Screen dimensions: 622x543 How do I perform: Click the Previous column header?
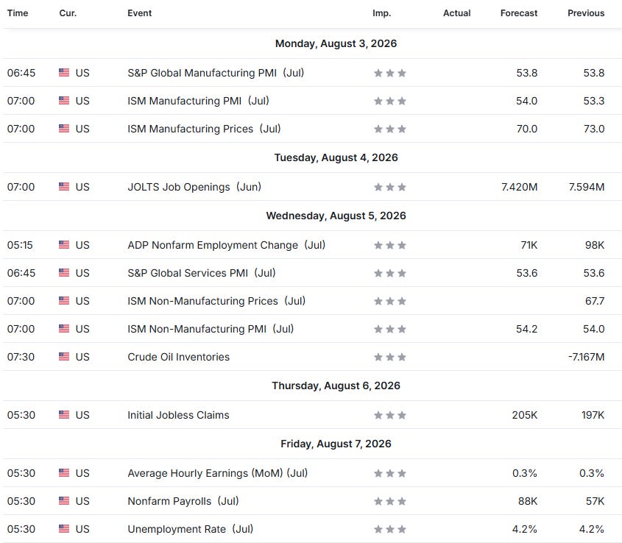(x=586, y=13)
